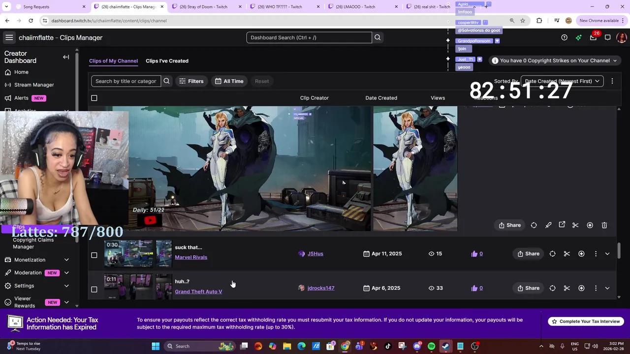Click dashed circle icon on expanded clip
The width and height of the screenshot is (630, 354).
534,225
